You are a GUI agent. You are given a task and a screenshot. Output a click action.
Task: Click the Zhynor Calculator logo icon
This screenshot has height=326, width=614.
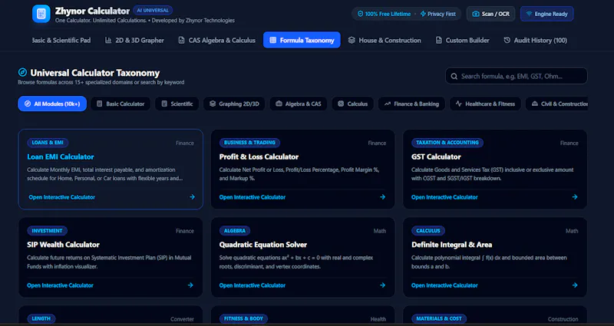[x=41, y=14]
